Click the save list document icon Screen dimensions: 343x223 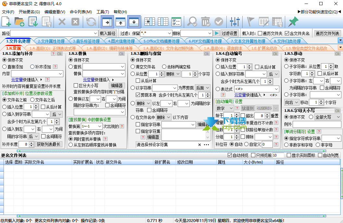tap(46, 22)
